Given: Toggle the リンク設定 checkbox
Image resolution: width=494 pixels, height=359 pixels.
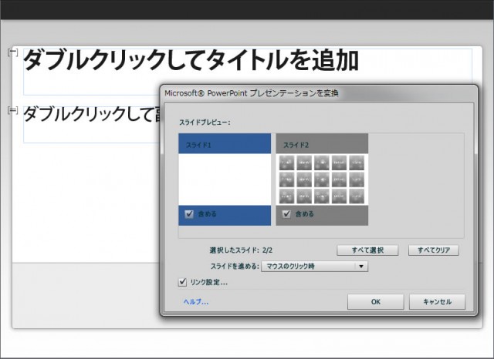Looking at the screenshot, I should click(x=182, y=282).
